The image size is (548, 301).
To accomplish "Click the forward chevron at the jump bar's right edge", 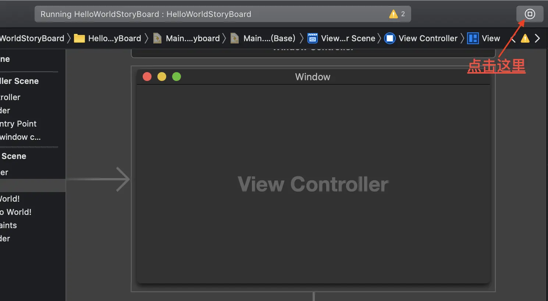I will 537,38.
